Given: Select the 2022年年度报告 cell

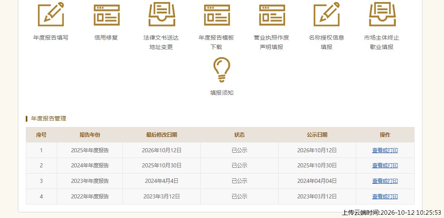Looking at the screenshot, I should [90, 196].
